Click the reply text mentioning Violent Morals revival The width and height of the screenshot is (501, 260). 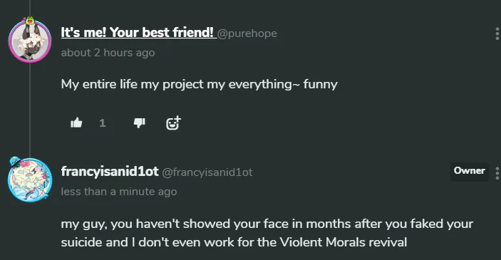267,233
